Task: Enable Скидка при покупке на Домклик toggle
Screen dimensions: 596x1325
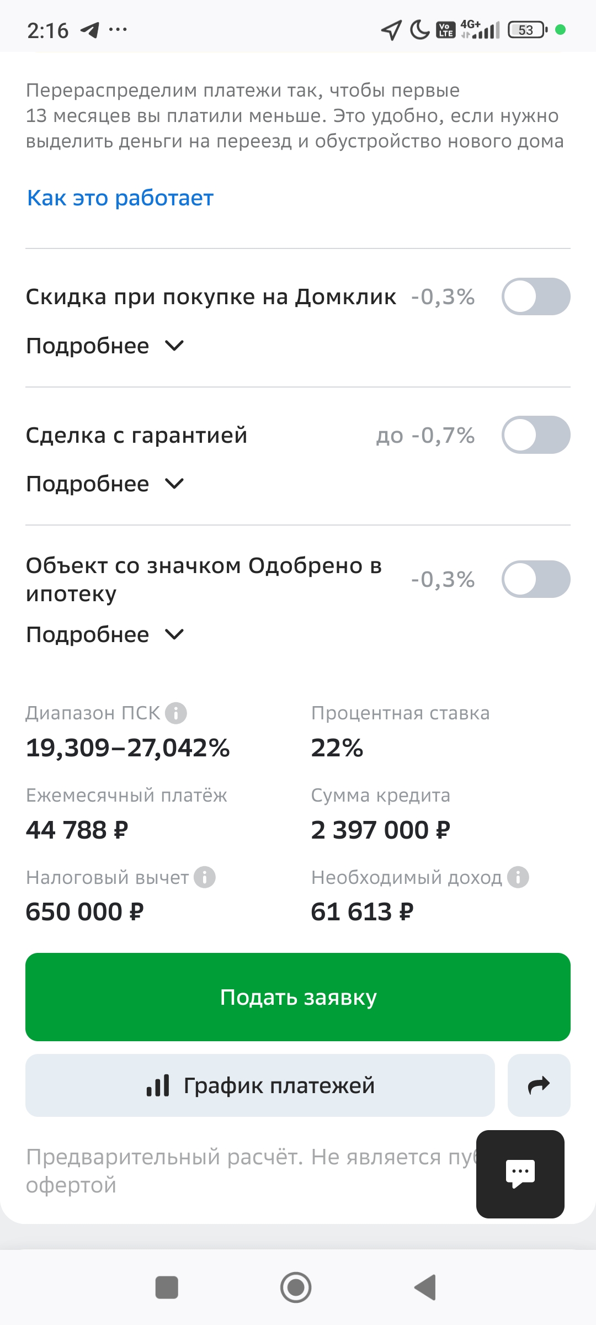Action: point(535,296)
